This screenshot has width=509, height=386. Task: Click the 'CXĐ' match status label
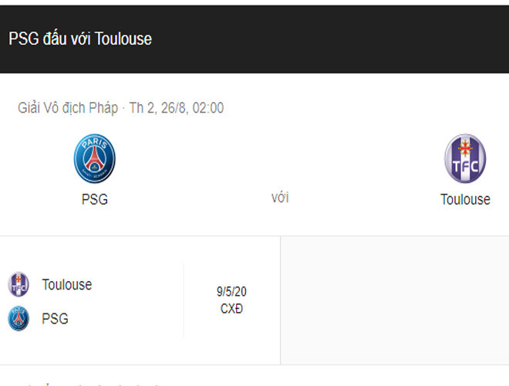(x=232, y=309)
